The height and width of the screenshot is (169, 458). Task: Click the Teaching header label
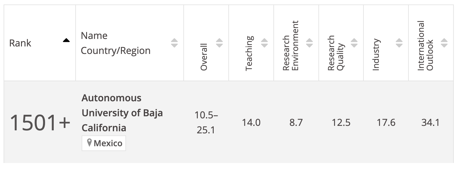tap(249, 53)
